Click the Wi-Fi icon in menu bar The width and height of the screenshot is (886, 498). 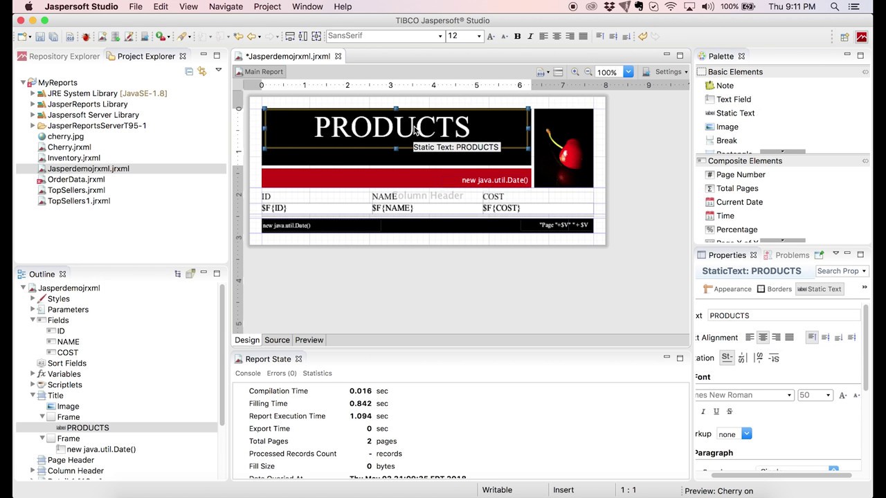coord(670,7)
